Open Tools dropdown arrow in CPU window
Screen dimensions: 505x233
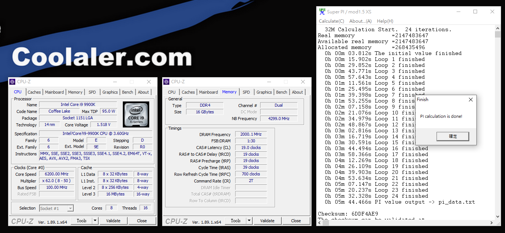click(x=95, y=221)
